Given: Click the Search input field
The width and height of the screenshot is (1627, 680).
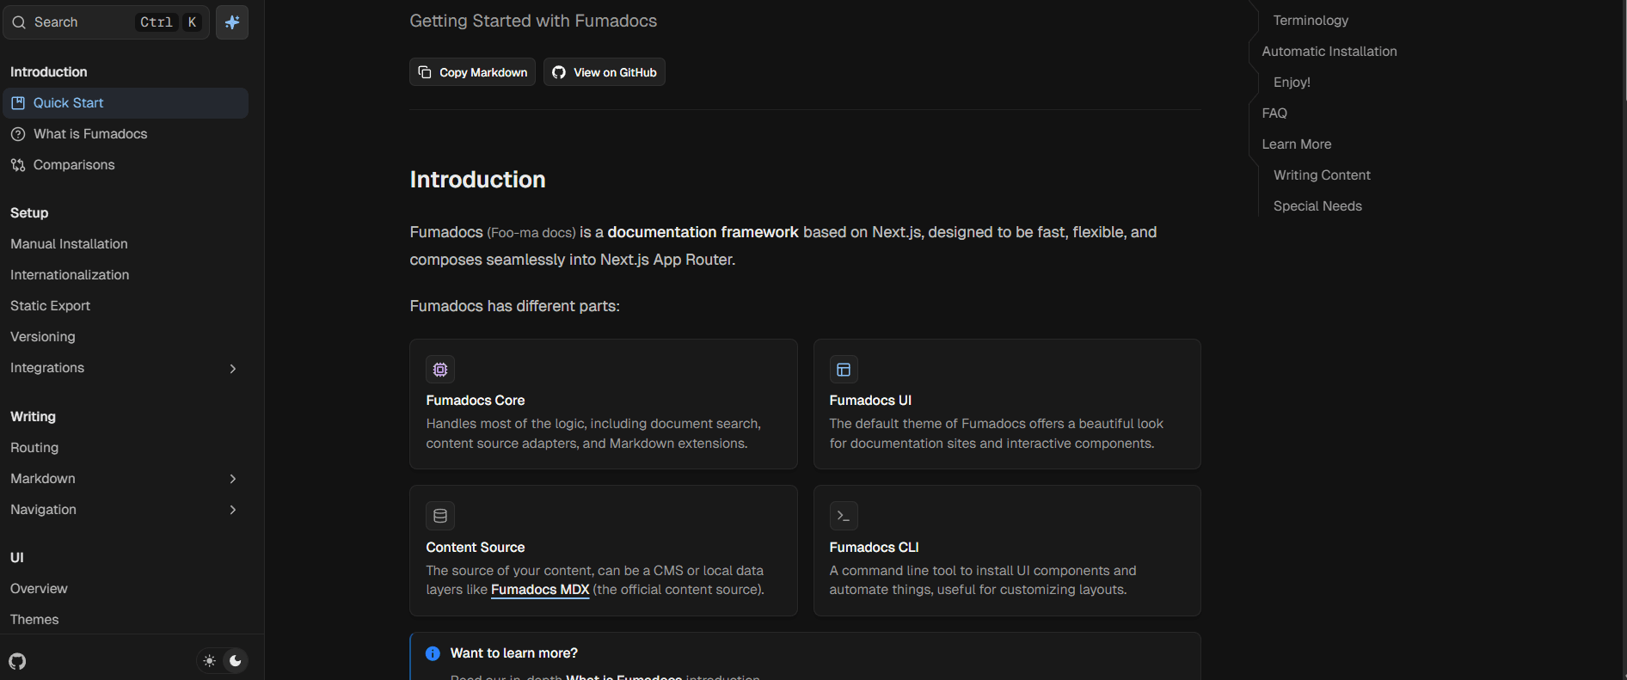Looking at the screenshot, I should click(82, 22).
